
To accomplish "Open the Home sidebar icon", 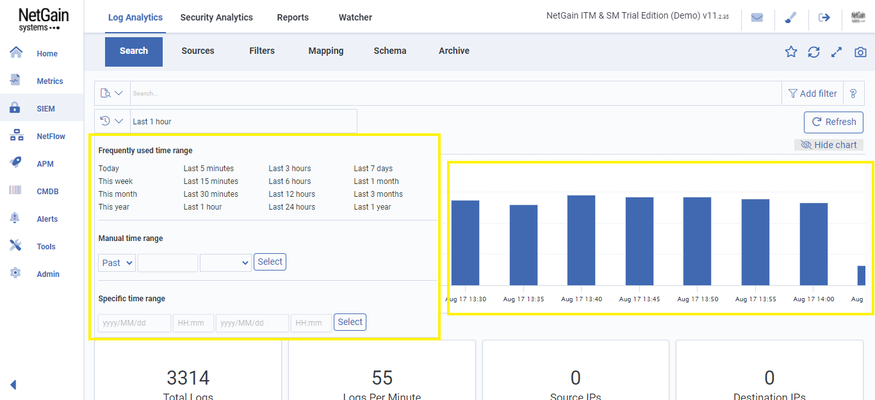I will (x=16, y=53).
